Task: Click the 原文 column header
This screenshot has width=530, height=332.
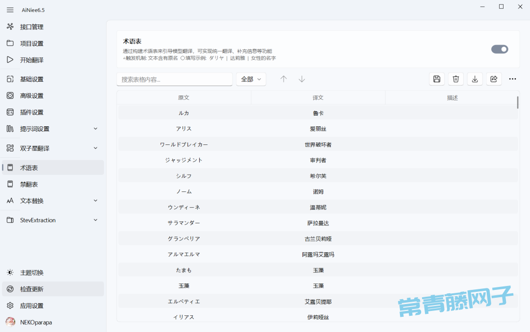Action: coord(184,97)
